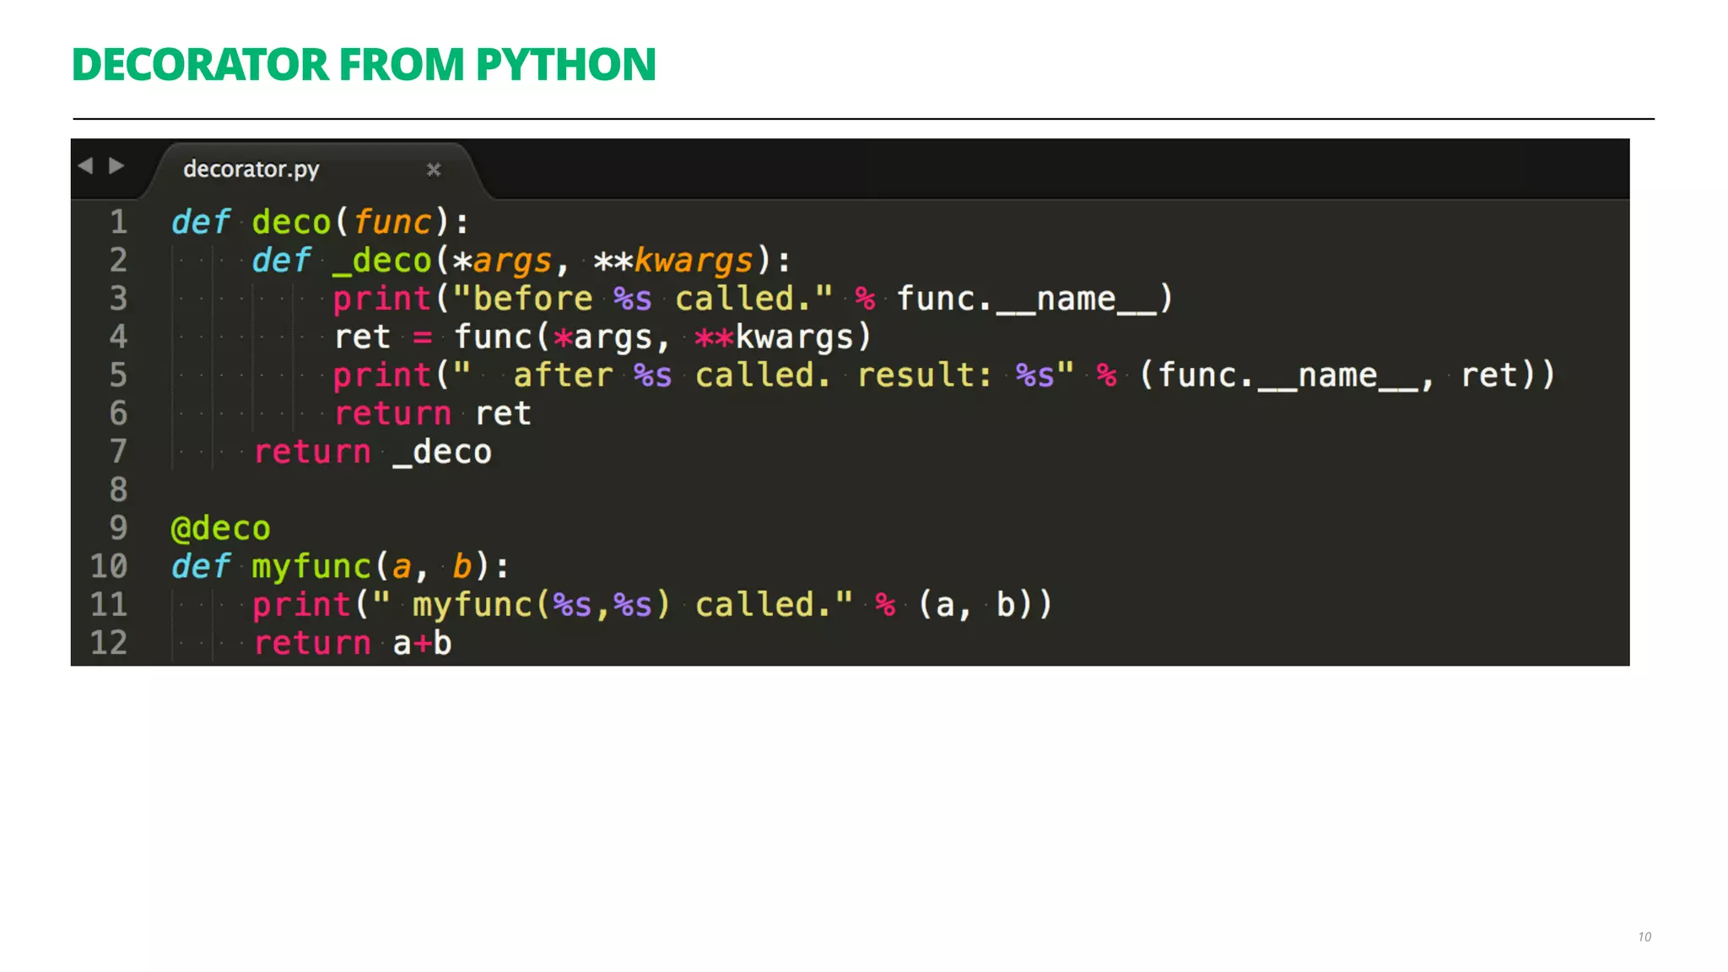Image resolution: width=1728 pixels, height=972 pixels.
Task: Click the 'deco' function name on line 1
Action: [x=291, y=223]
